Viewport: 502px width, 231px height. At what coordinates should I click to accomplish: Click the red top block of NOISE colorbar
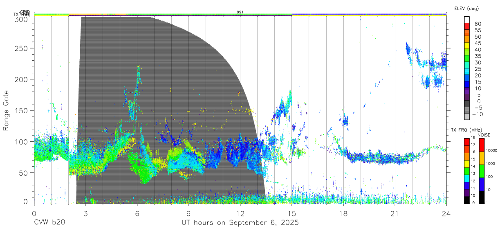[482, 145]
